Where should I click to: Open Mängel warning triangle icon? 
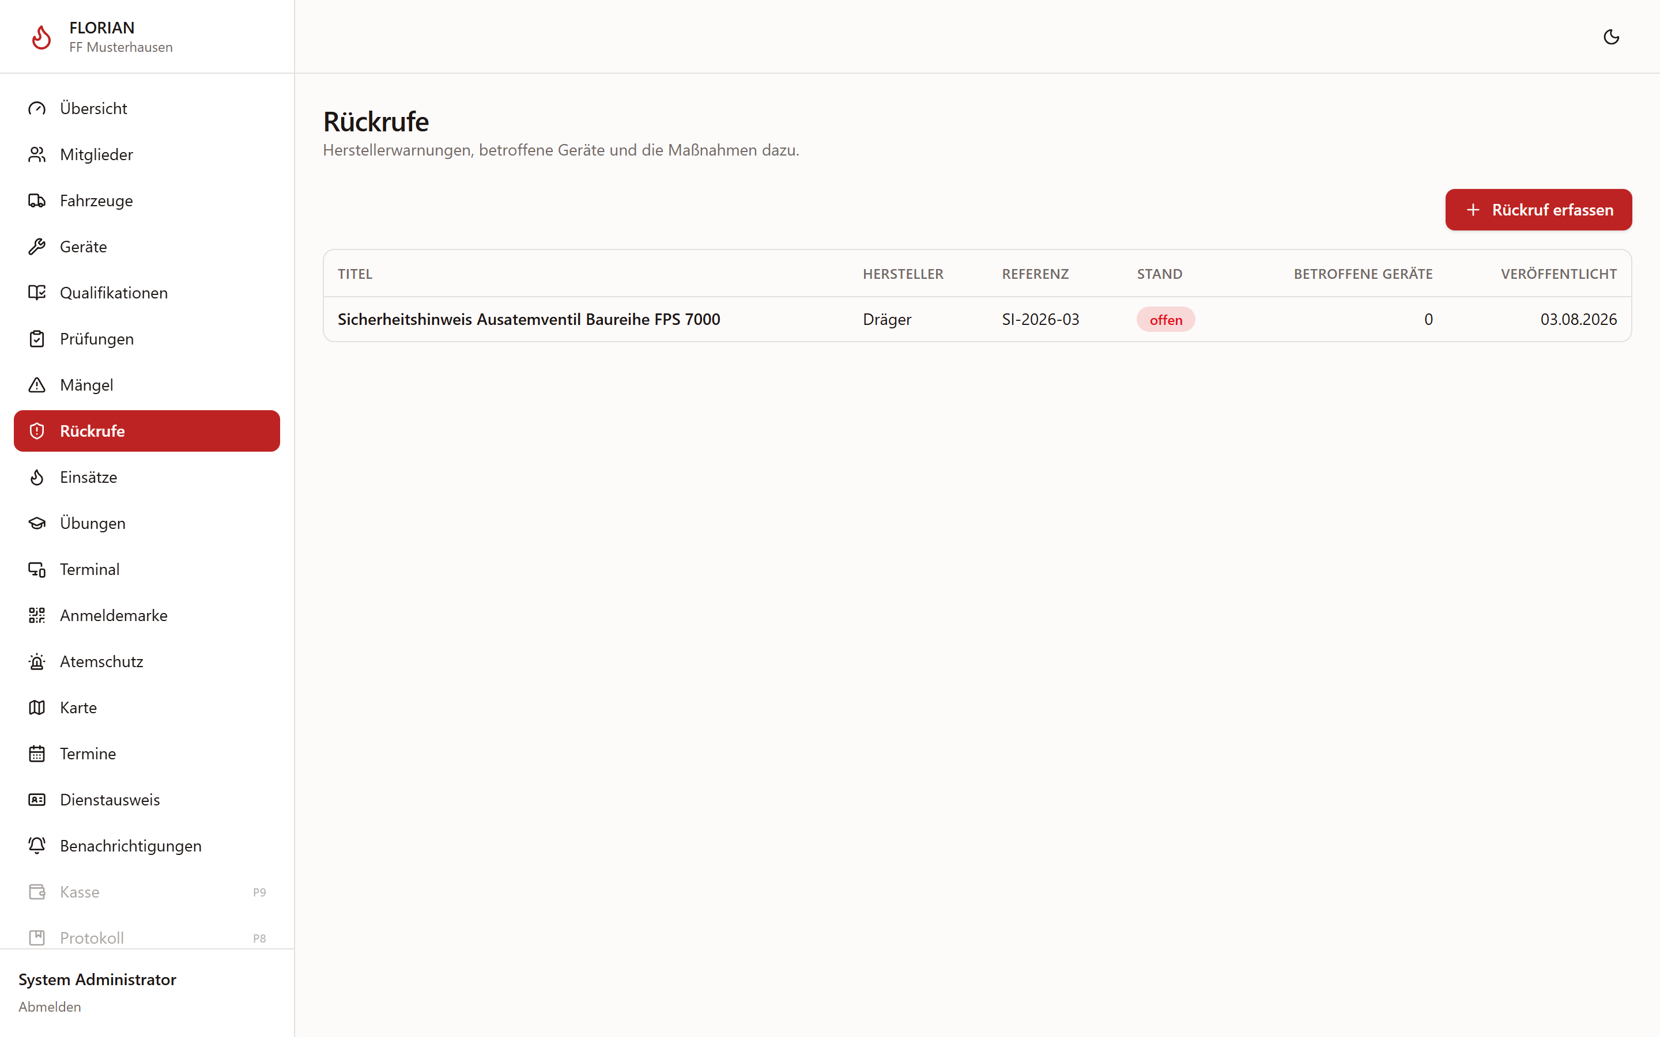[x=37, y=385]
